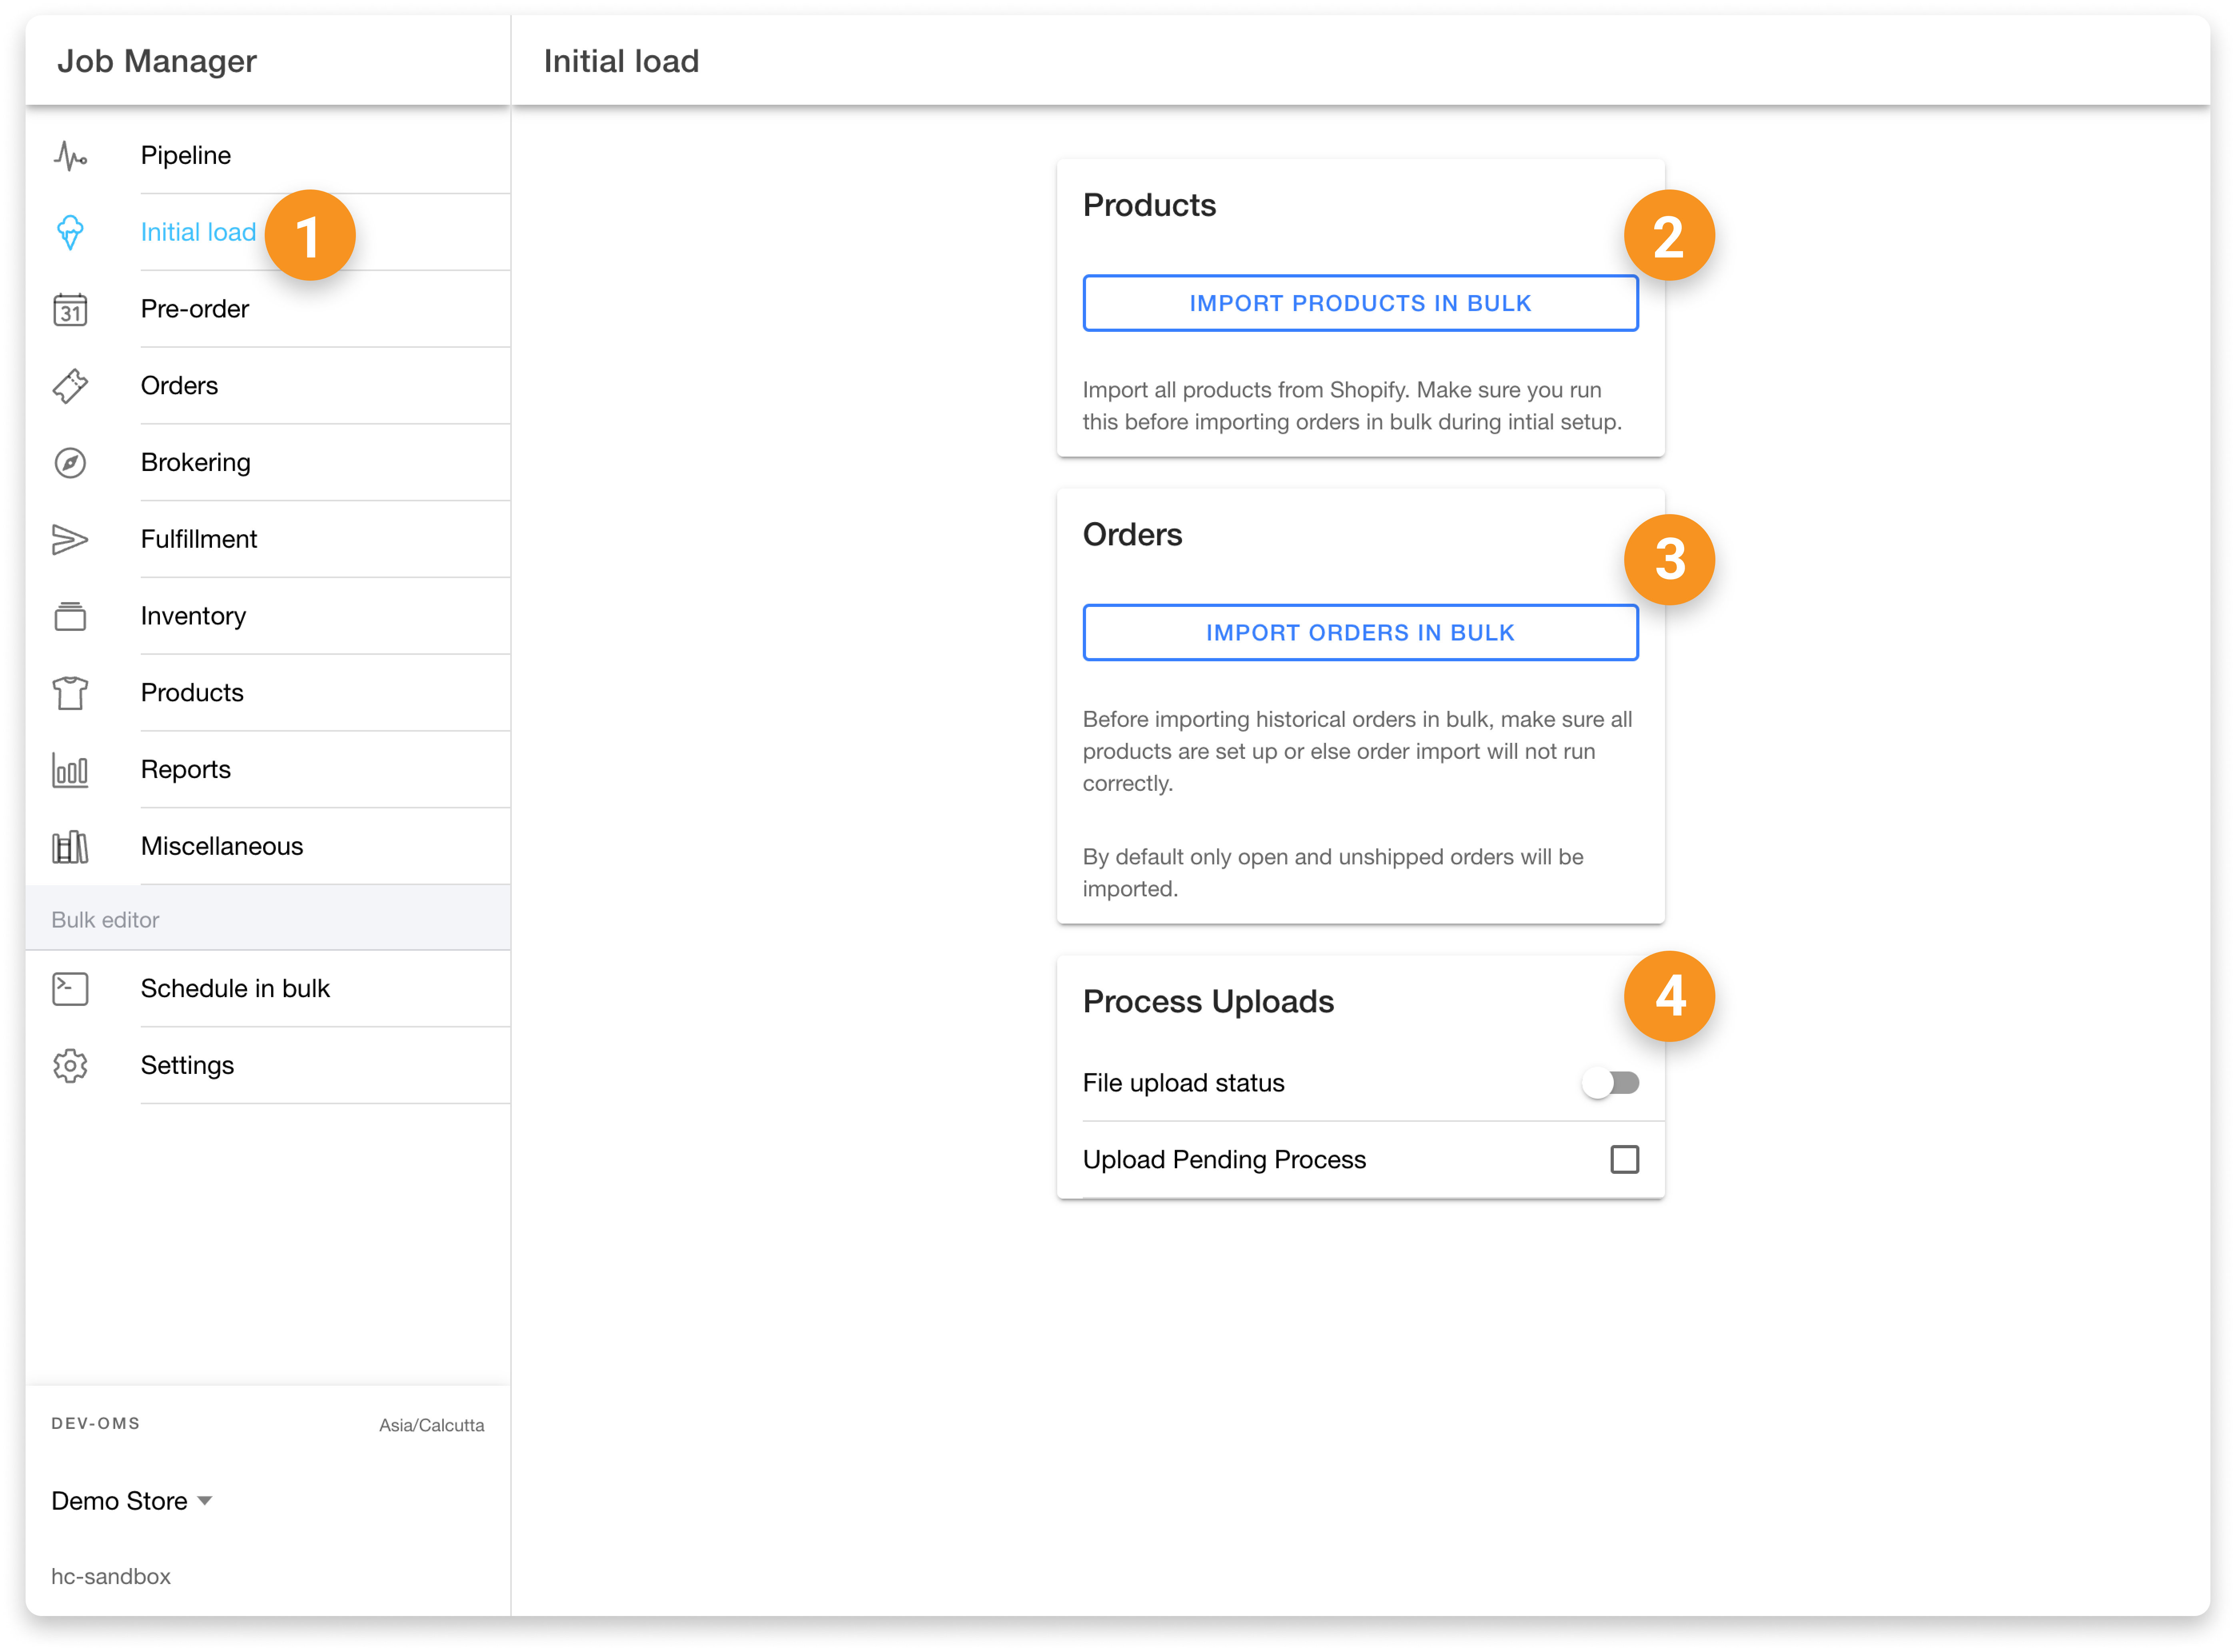Click the Settings gear icon
This screenshot has width=2236, height=1652.
click(70, 1066)
